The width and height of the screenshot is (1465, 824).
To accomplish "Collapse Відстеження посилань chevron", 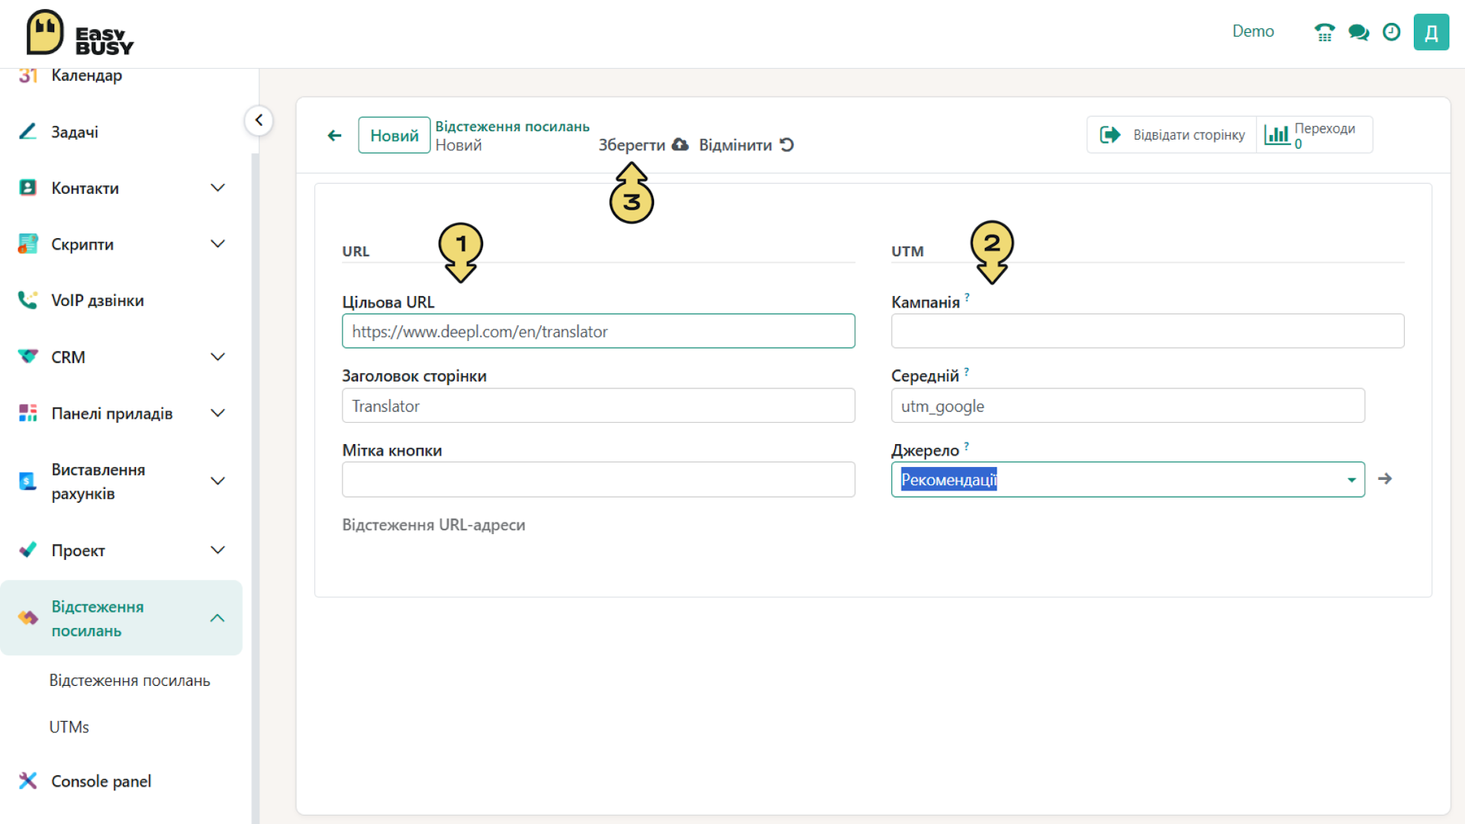I will 217,618.
